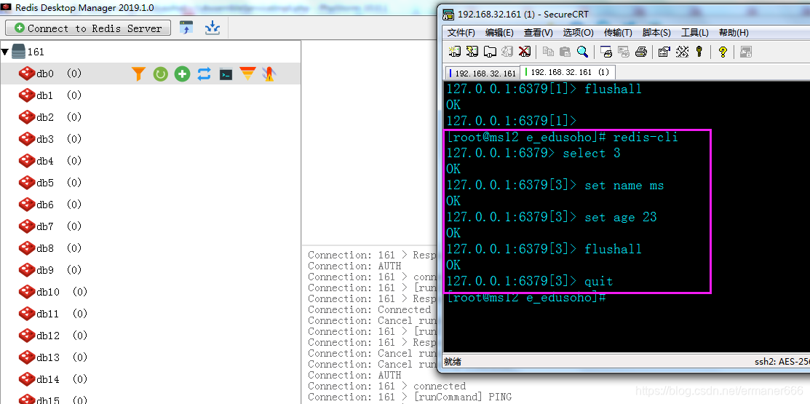The width and height of the screenshot is (810, 404).
Task: Open memory analysis striped funnel icon on db0
Action: coord(247,74)
